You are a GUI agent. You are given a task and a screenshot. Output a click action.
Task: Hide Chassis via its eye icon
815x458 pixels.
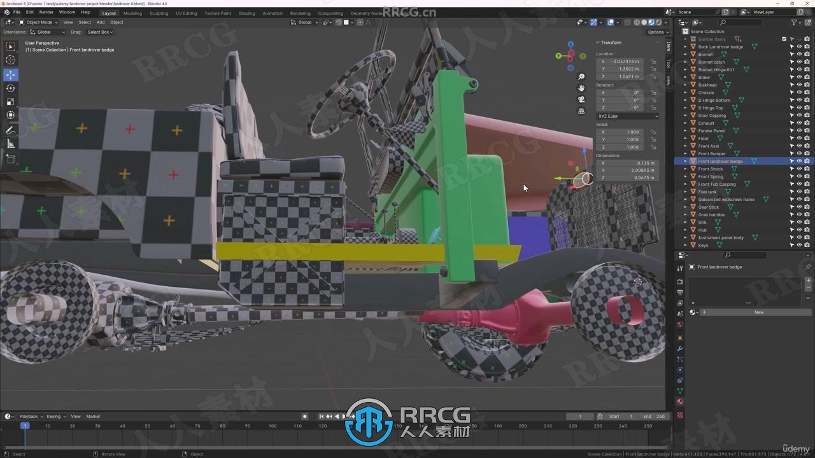[x=800, y=92]
